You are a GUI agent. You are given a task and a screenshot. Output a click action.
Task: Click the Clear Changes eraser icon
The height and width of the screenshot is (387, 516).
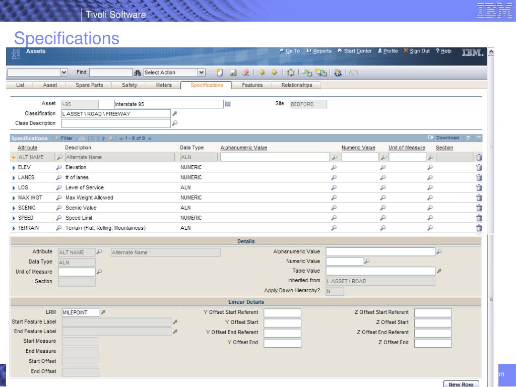point(245,73)
